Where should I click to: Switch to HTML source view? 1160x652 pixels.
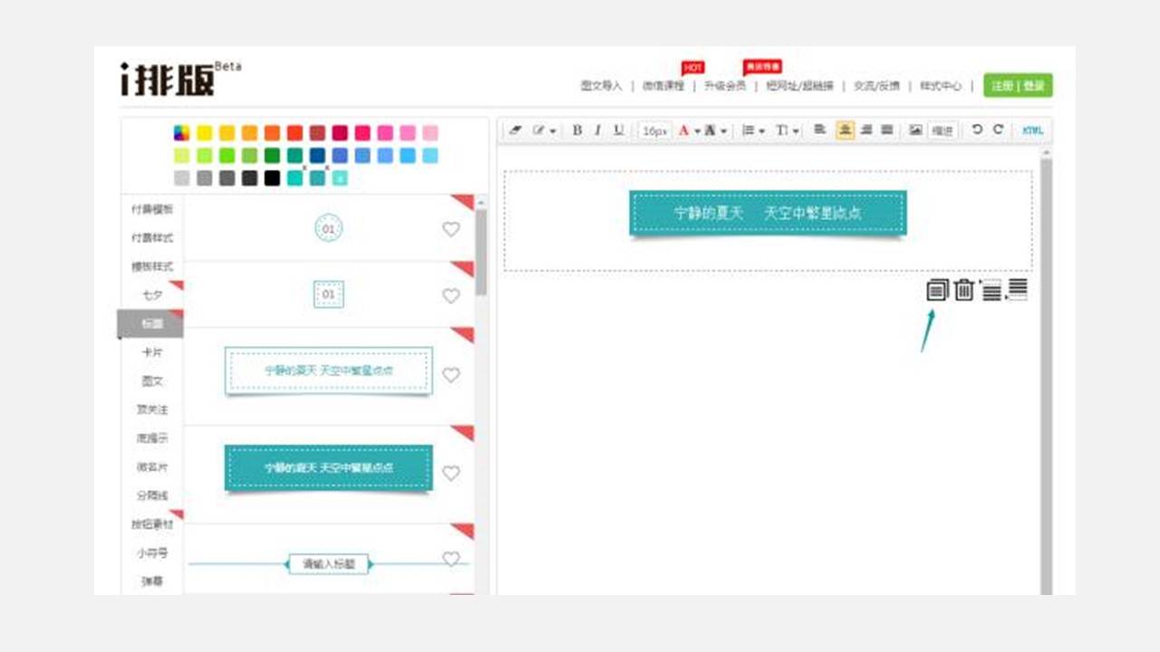(1032, 130)
